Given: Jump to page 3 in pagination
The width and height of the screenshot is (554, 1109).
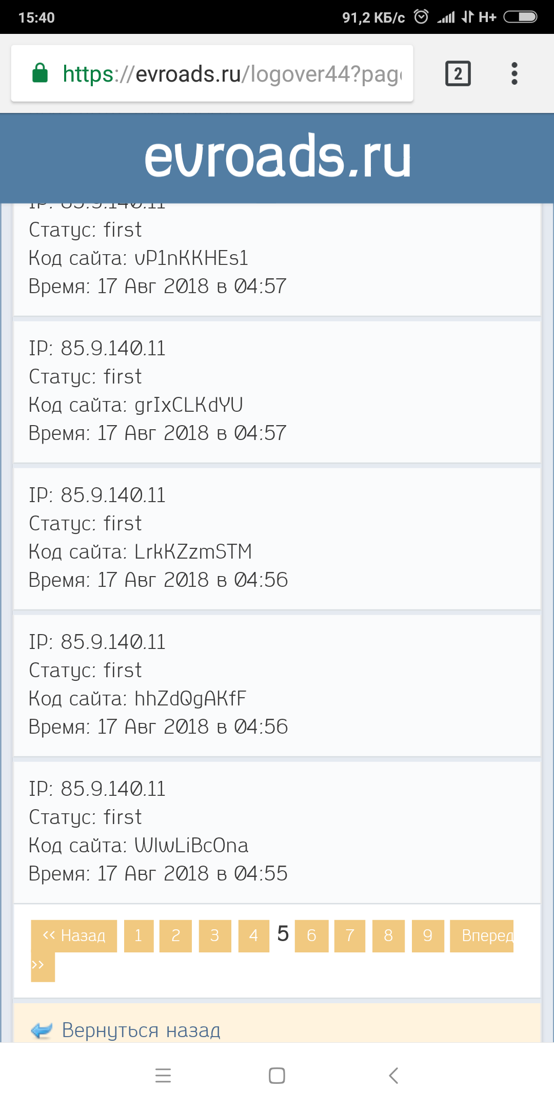Looking at the screenshot, I should tap(214, 935).
